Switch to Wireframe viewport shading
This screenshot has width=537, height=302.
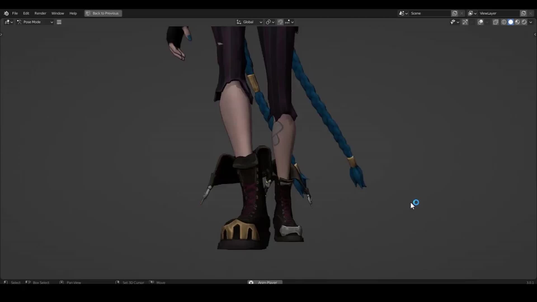504,22
